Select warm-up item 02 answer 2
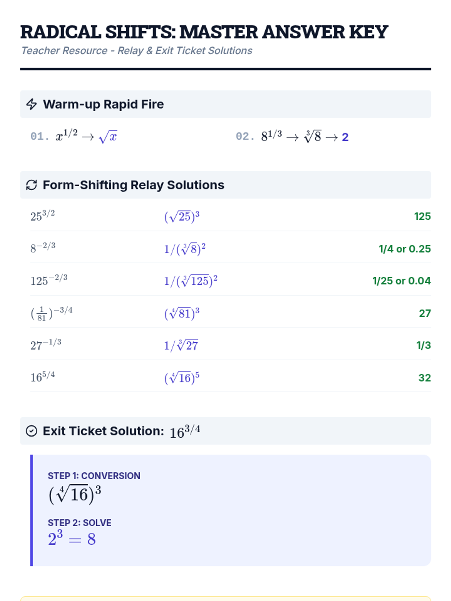Screen dimensions: 451x601 click(345, 137)
